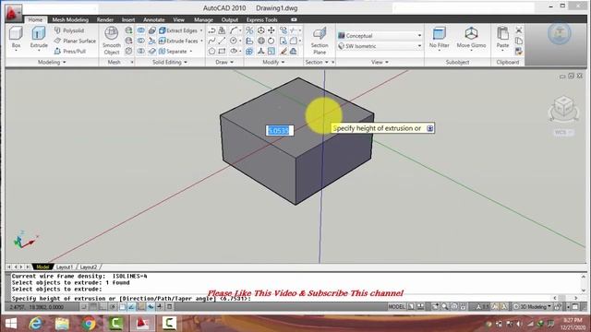
Task: Open the ViewCube in the viewport
Action: point(563,108)
